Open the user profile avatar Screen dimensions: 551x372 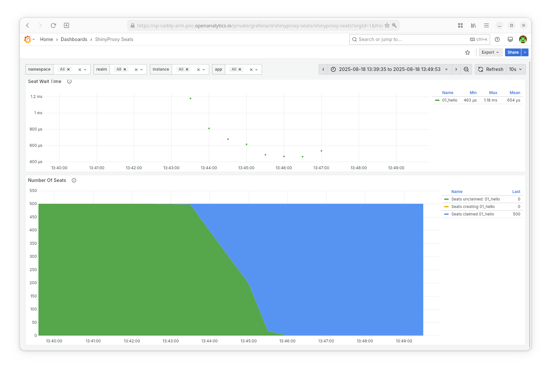coord(523,39)
